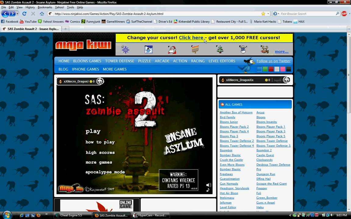This screenshot has width=351, height=219.
Task: Open the YouTube bookmark
Action: (28, 22)
